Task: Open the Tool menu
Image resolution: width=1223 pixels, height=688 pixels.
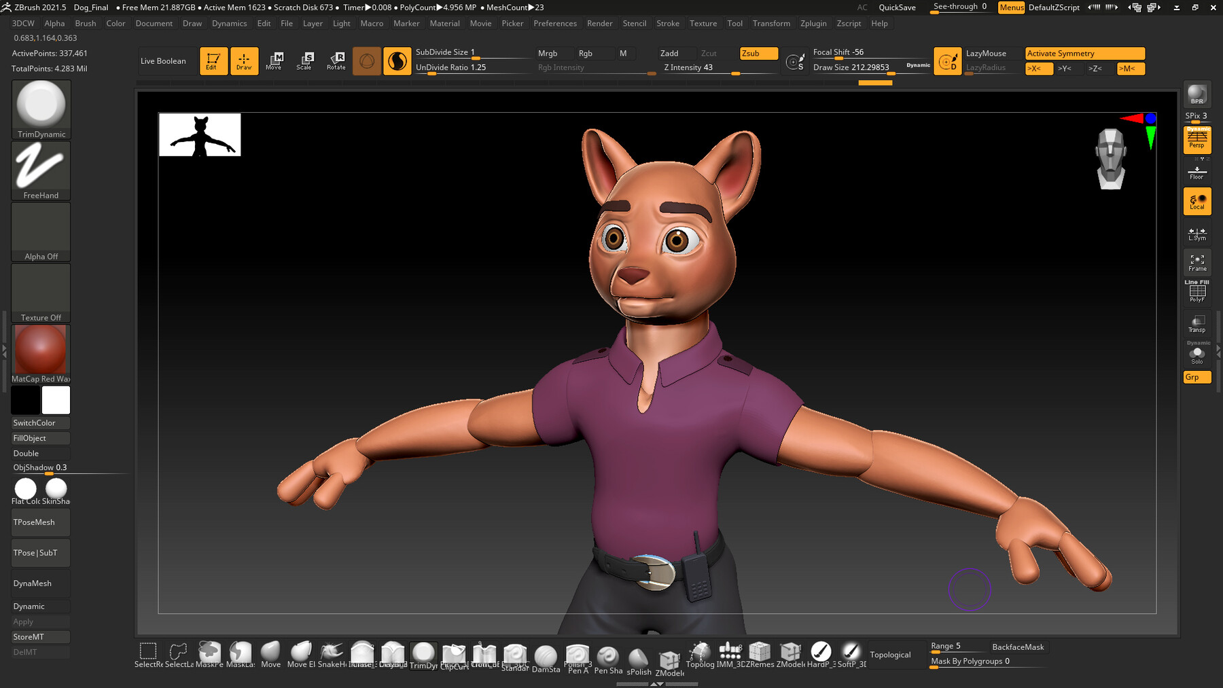Action: click(x=734, y=23)
